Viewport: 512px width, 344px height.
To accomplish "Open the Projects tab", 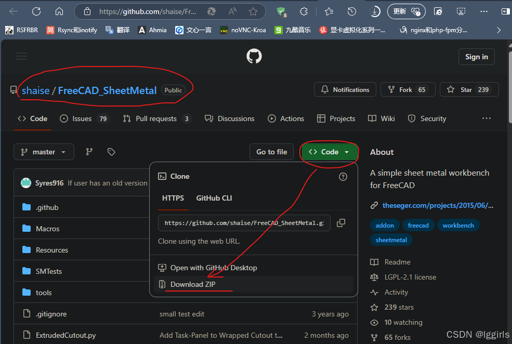I will click(336, 118).
